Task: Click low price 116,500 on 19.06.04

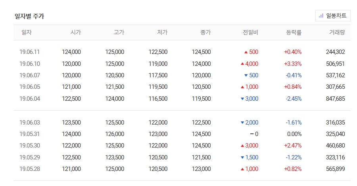Action: [158, 99]
